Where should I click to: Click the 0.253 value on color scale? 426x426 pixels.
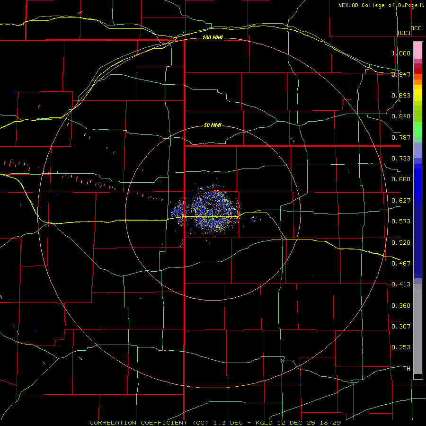click(401, 347)
